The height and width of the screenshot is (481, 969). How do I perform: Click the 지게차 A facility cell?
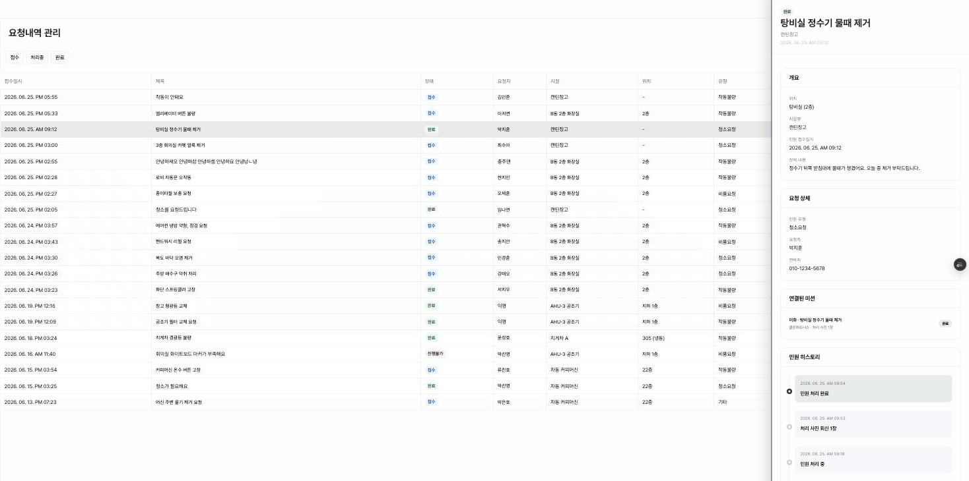pyautogui.click(x=559, y=338)
